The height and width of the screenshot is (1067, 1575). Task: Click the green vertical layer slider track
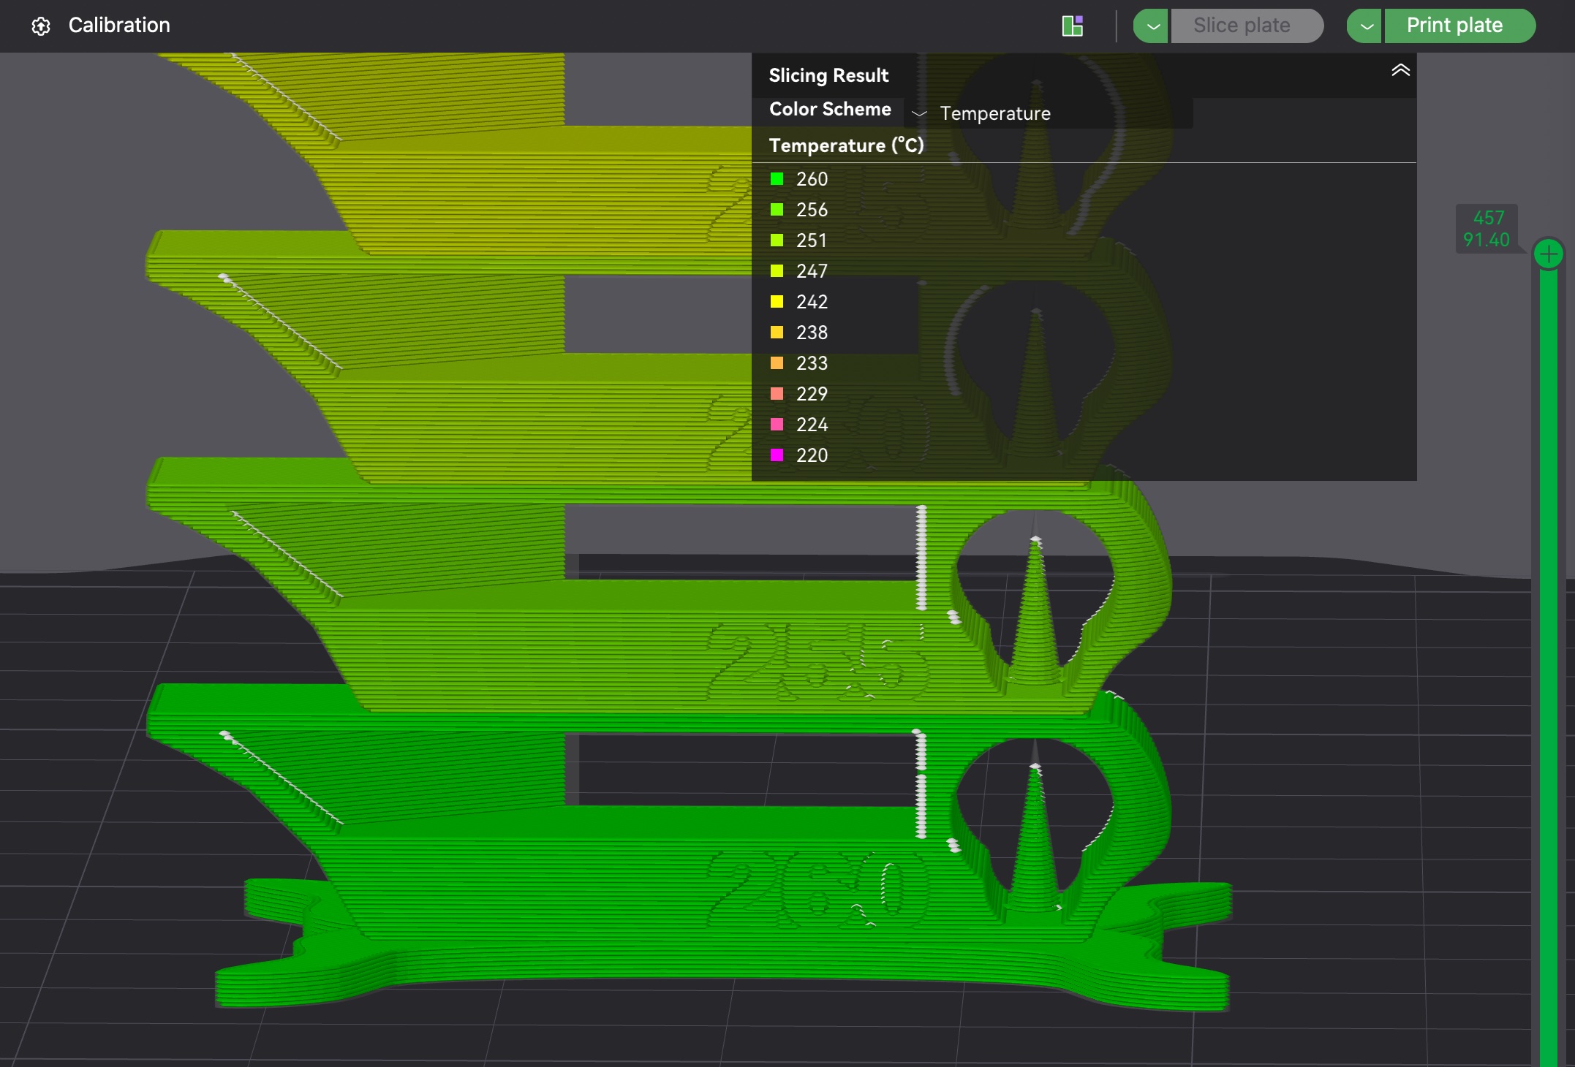click(1548, 658)
